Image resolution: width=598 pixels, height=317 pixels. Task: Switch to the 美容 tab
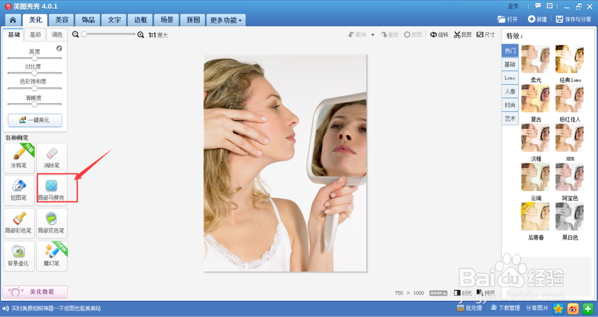[x=62, y=20]
